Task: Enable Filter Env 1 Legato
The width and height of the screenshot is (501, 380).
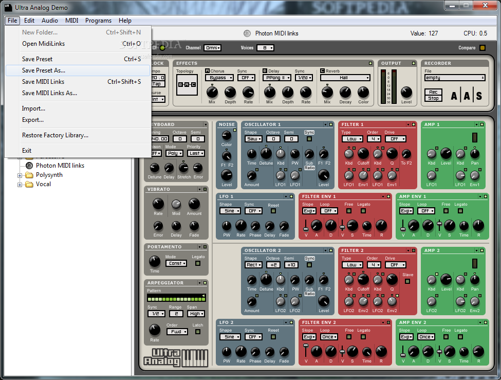Action: pyautogui.click(x=363, y=211)
